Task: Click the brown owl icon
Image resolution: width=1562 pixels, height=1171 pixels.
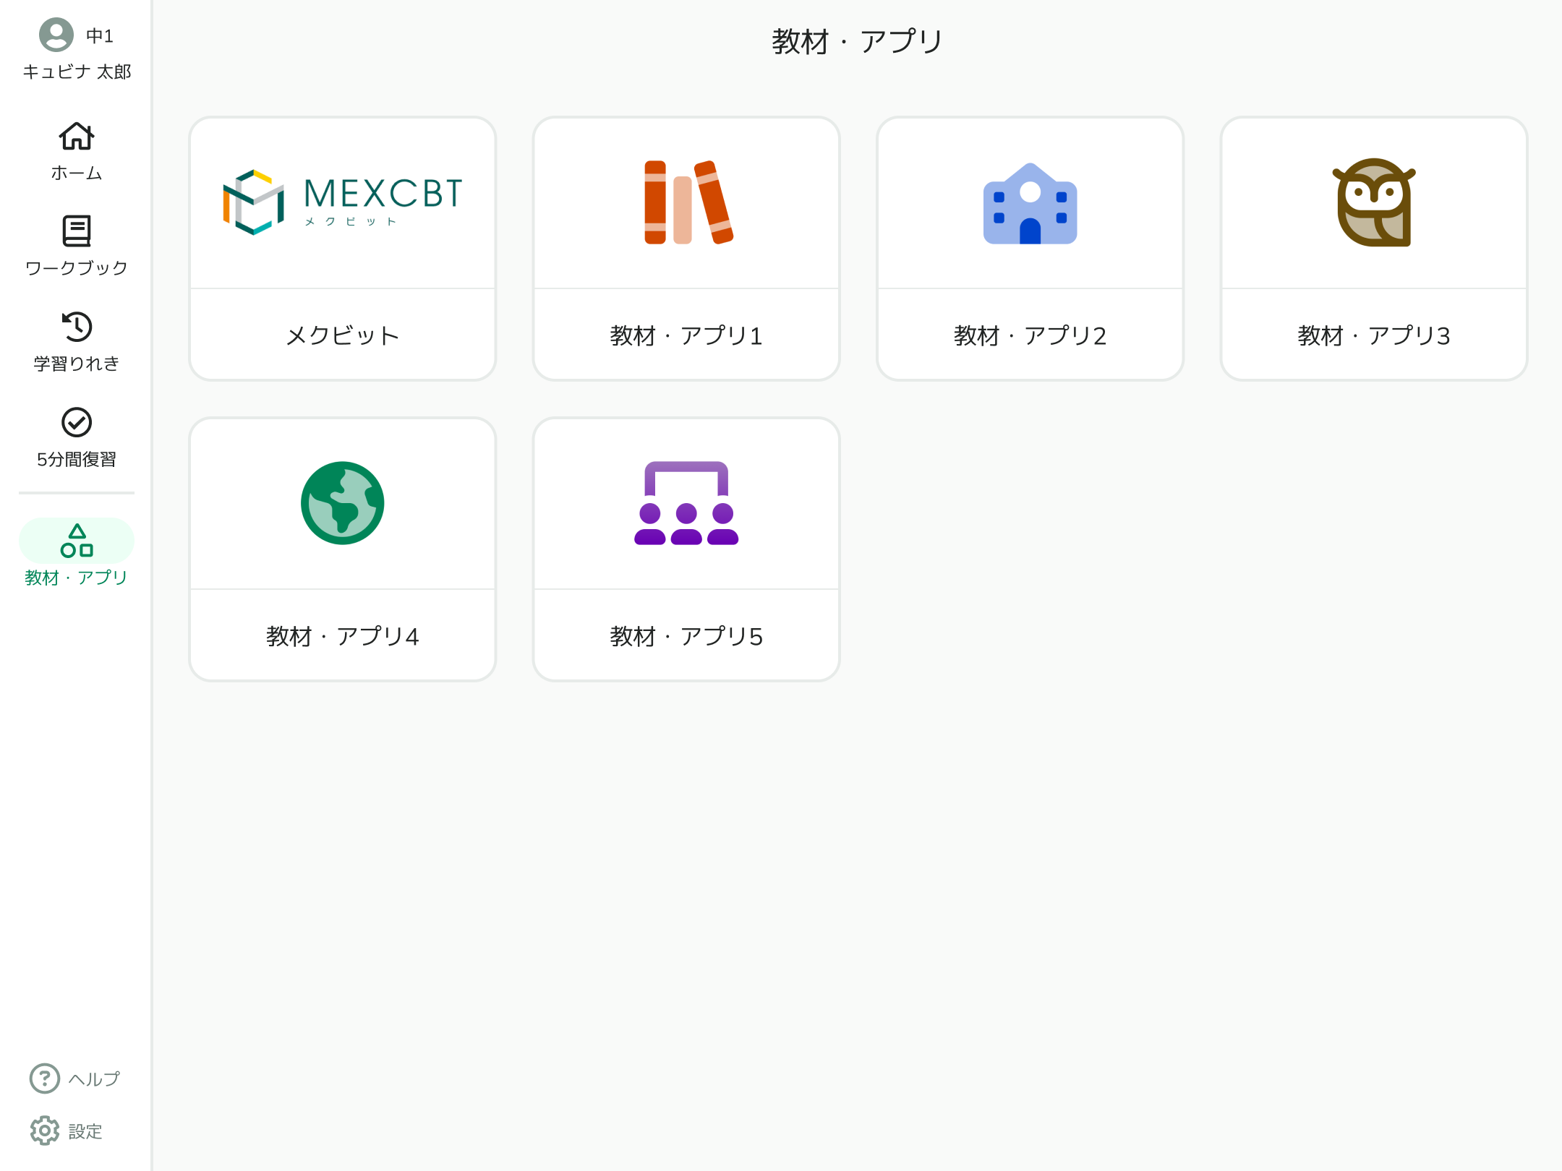Action: (1373, 202)
